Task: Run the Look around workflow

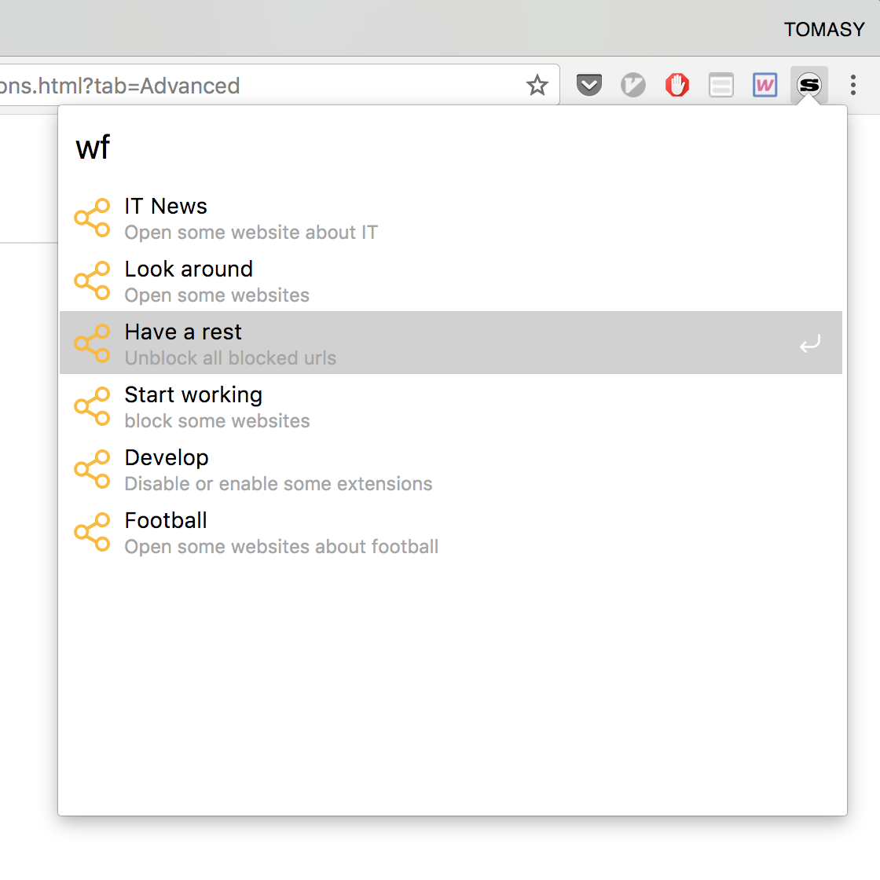Action: click(451, 280)
